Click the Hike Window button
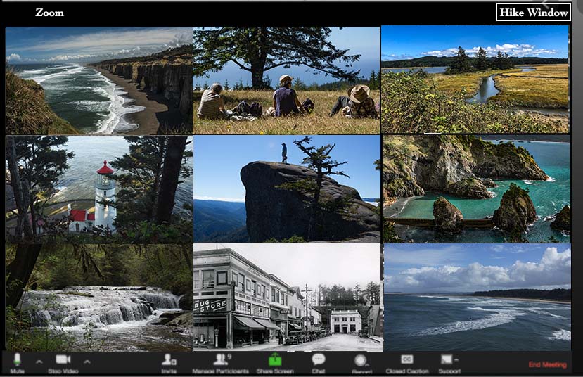 pyautogui.click(x=533, y=13)
